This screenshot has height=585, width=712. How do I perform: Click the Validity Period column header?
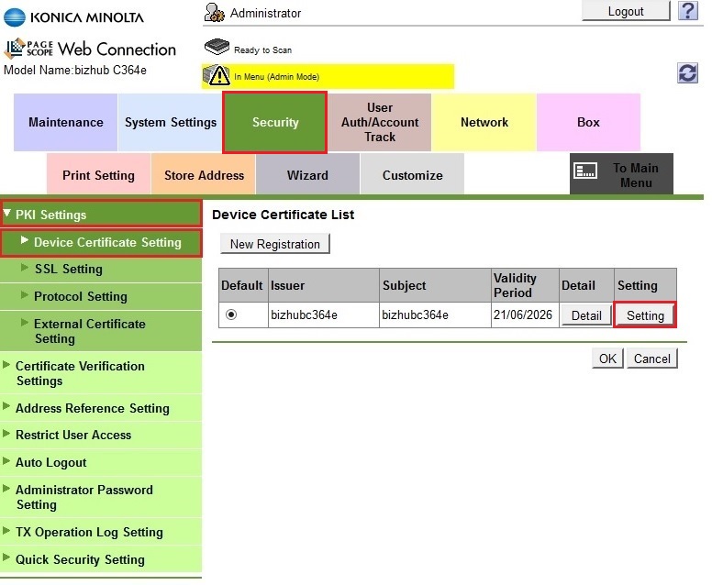point(525,285)
